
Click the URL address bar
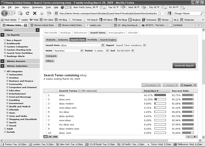point(108,13)
